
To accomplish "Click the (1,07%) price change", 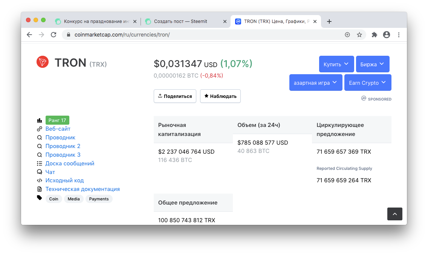I will (x=236, y=64).
